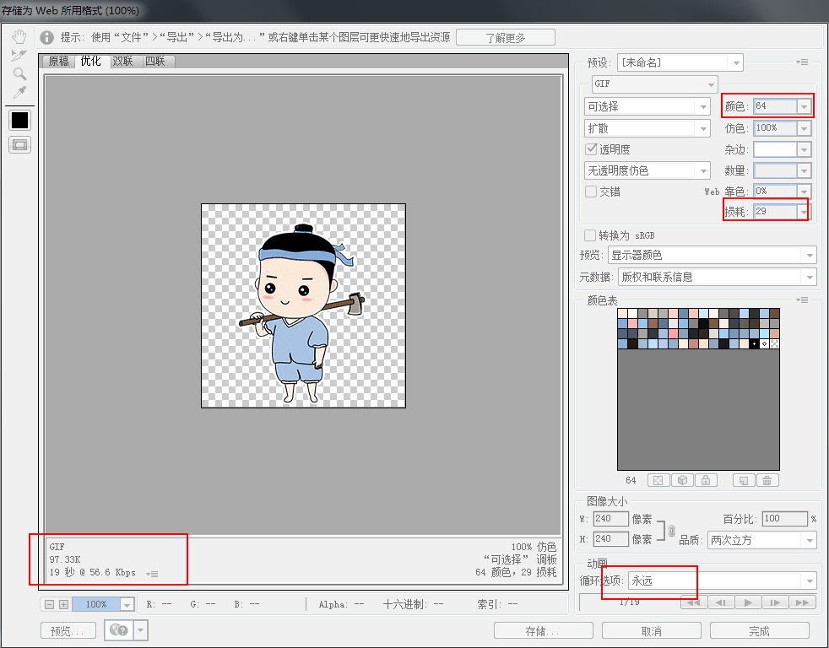Click add new color icon
The height and width of the screenshot is (648, 829).
pyautogui.click(x=744, y=480)
